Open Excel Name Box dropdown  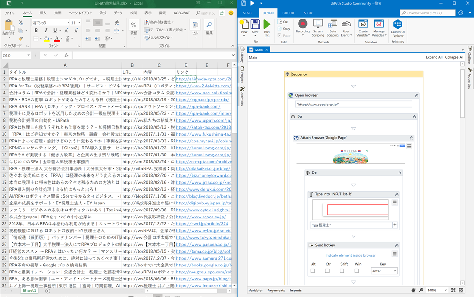(28, 56)
